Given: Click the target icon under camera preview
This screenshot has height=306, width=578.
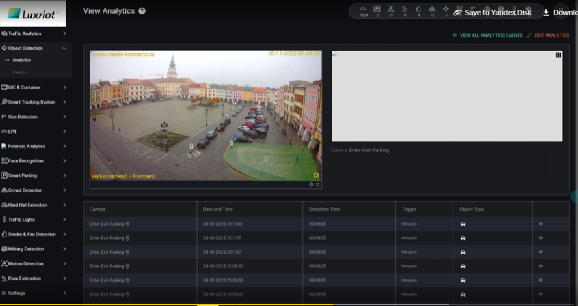Looking at the screenshot, I should (311, 184).
